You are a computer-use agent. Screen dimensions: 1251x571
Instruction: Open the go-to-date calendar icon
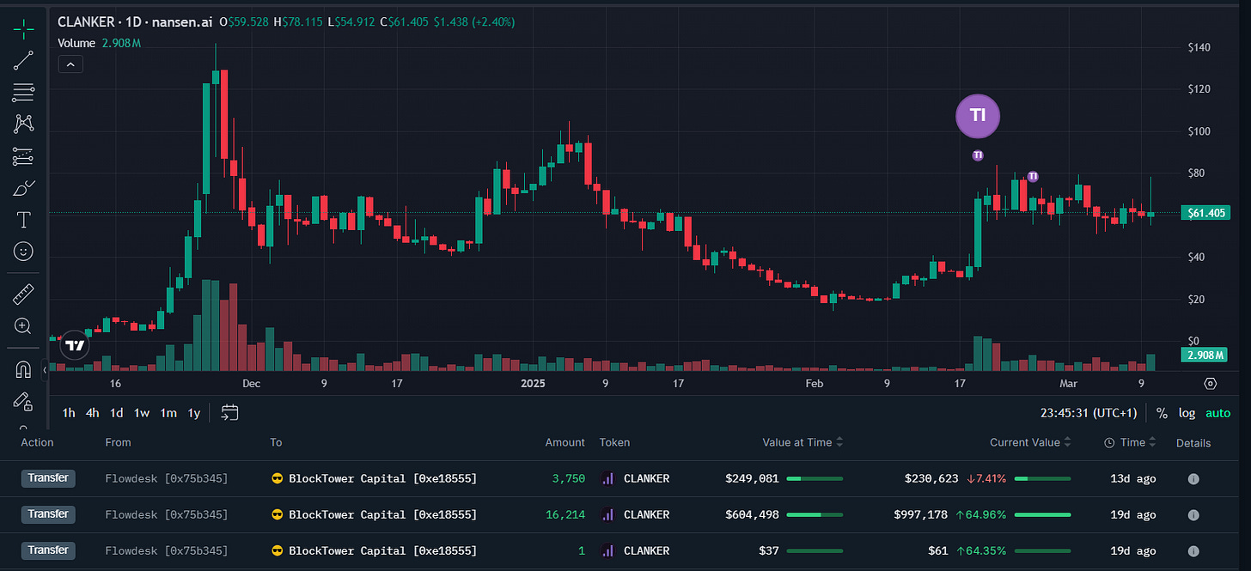coord(229,412)
